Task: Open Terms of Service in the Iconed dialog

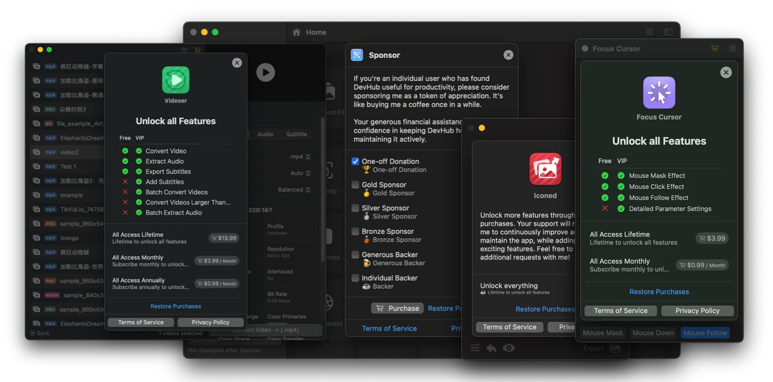Action: pos(510,327)
